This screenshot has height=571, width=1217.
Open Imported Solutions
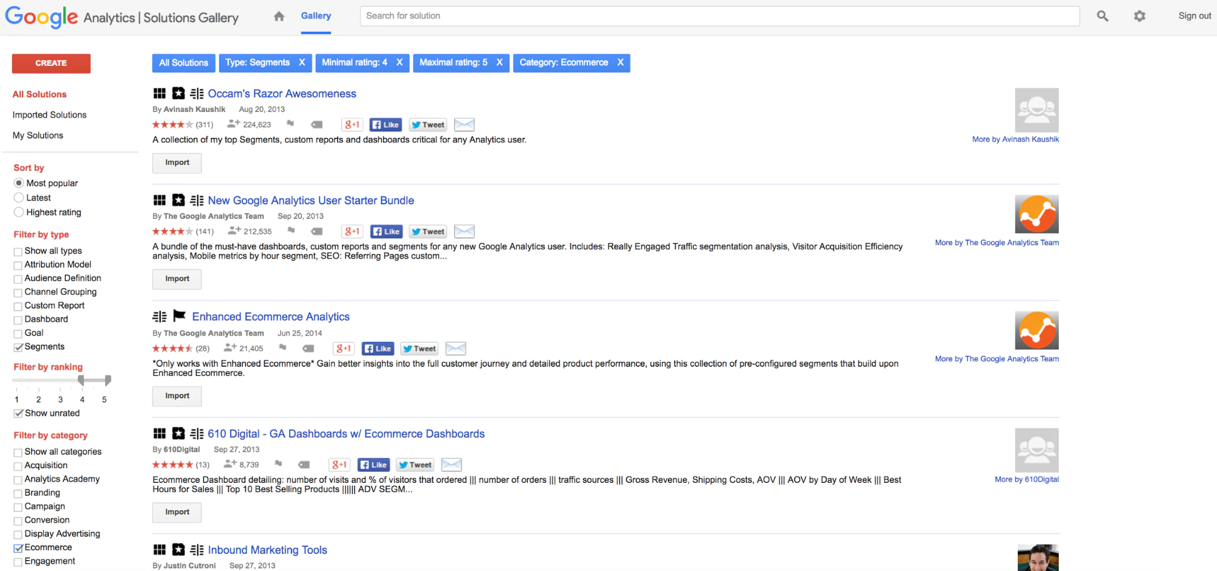49,115
